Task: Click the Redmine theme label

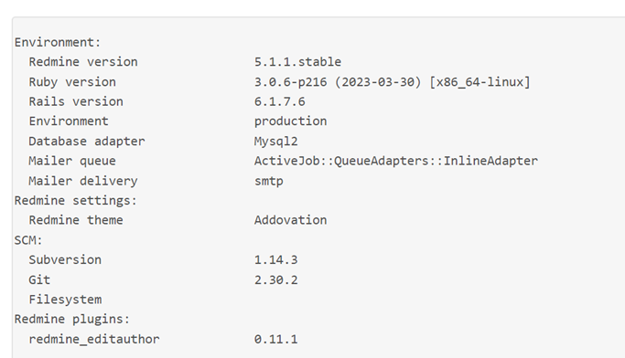Action: click(x=76, y=220)
